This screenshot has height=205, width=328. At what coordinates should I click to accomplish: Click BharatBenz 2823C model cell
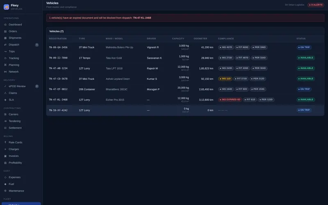pos(116,89)
